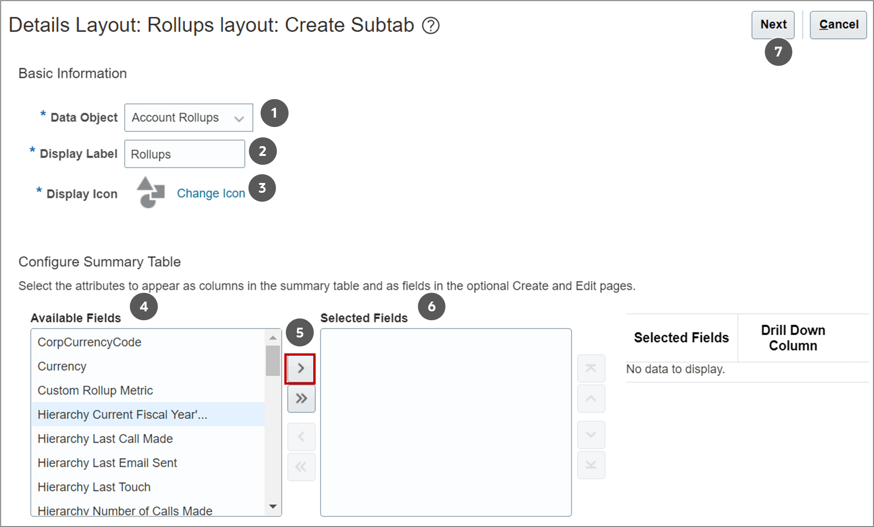Click the remove single field arrow

(301, 437)
